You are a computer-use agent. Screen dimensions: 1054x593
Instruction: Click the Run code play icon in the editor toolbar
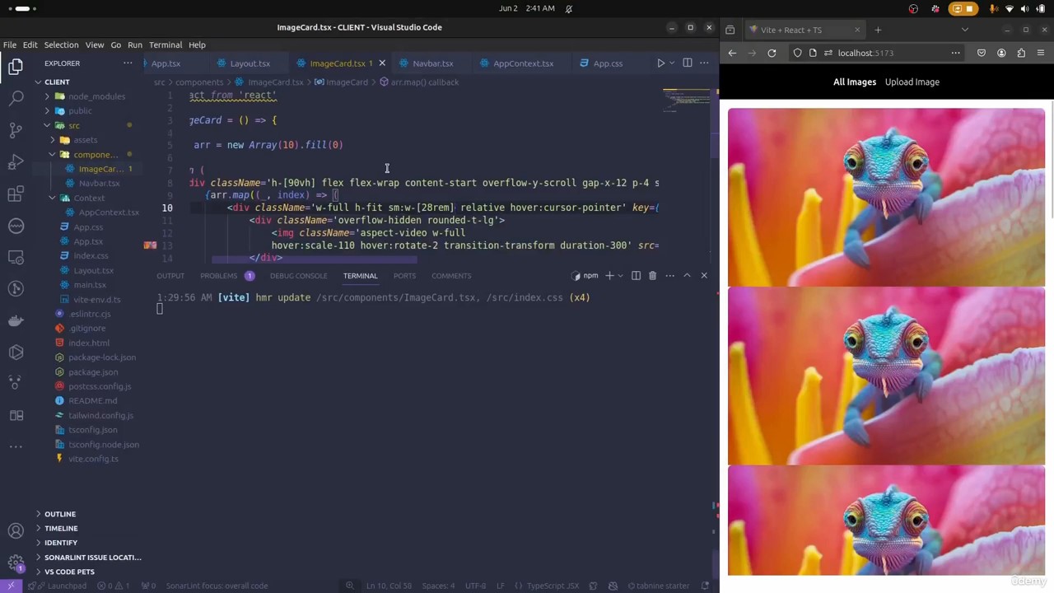[660, 63]
